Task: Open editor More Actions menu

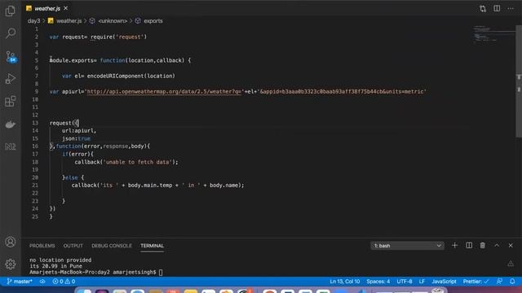Action: (511, 9)
